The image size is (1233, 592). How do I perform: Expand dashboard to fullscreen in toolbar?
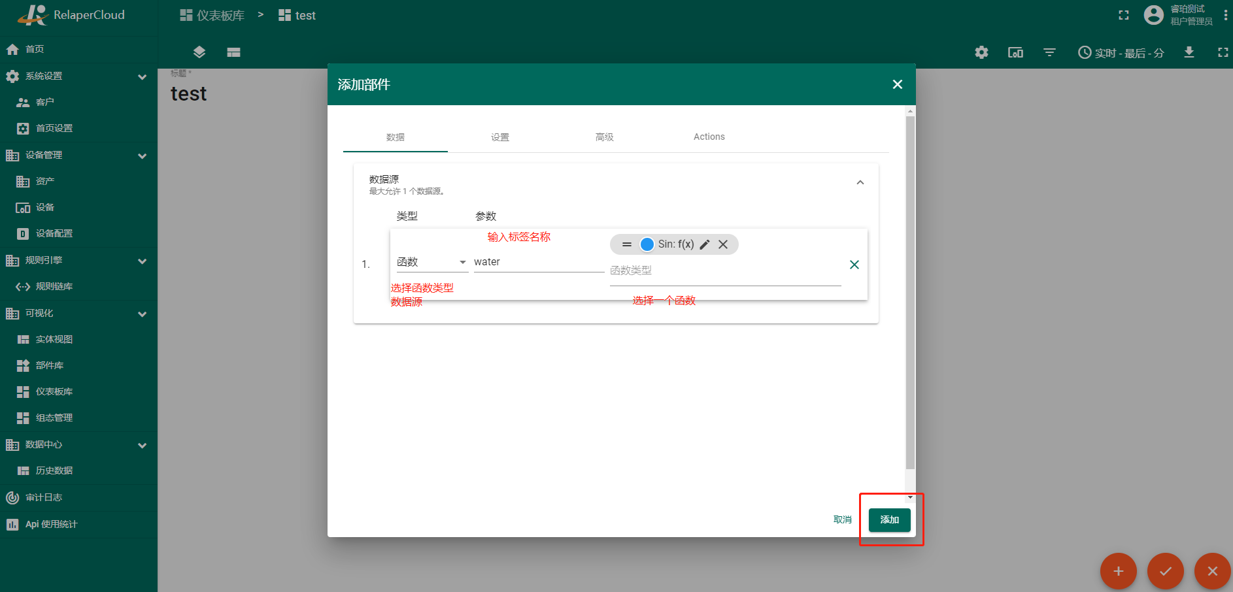click(1223, 52)
